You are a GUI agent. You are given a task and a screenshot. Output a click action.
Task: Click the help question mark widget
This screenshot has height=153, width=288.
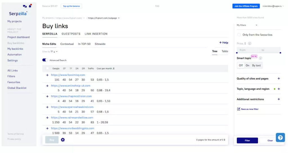(x=280, y=137)
